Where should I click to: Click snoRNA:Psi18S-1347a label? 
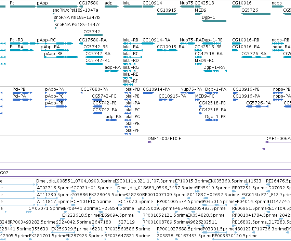click(x=76, y=10)
